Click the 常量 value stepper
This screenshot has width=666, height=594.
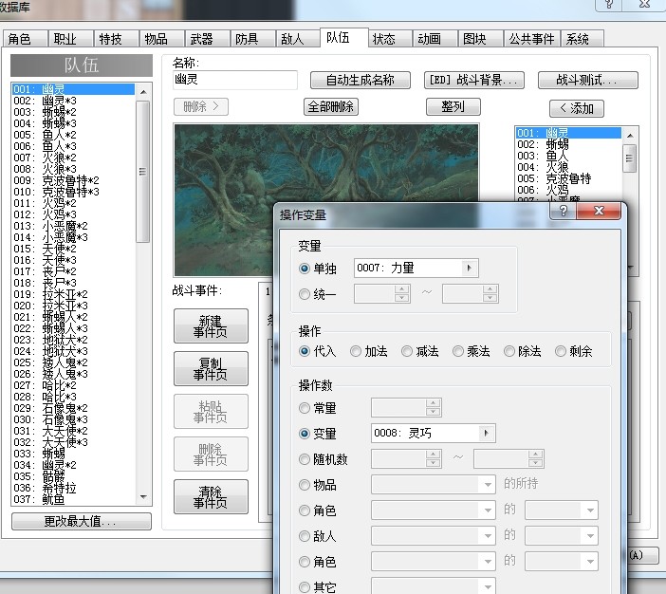(433, 407)
